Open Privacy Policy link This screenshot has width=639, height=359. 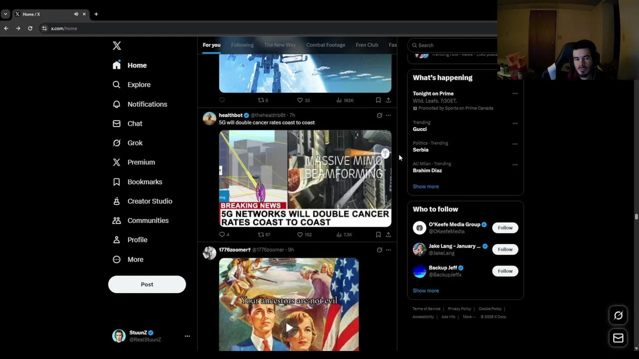tap(459, 309)
